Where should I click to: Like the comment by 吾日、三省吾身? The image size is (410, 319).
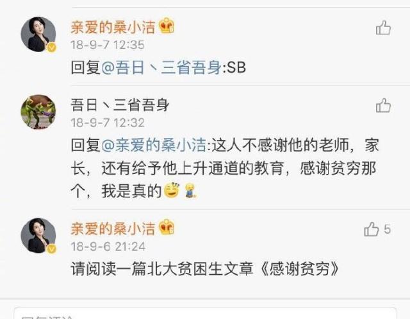(383, 105)
